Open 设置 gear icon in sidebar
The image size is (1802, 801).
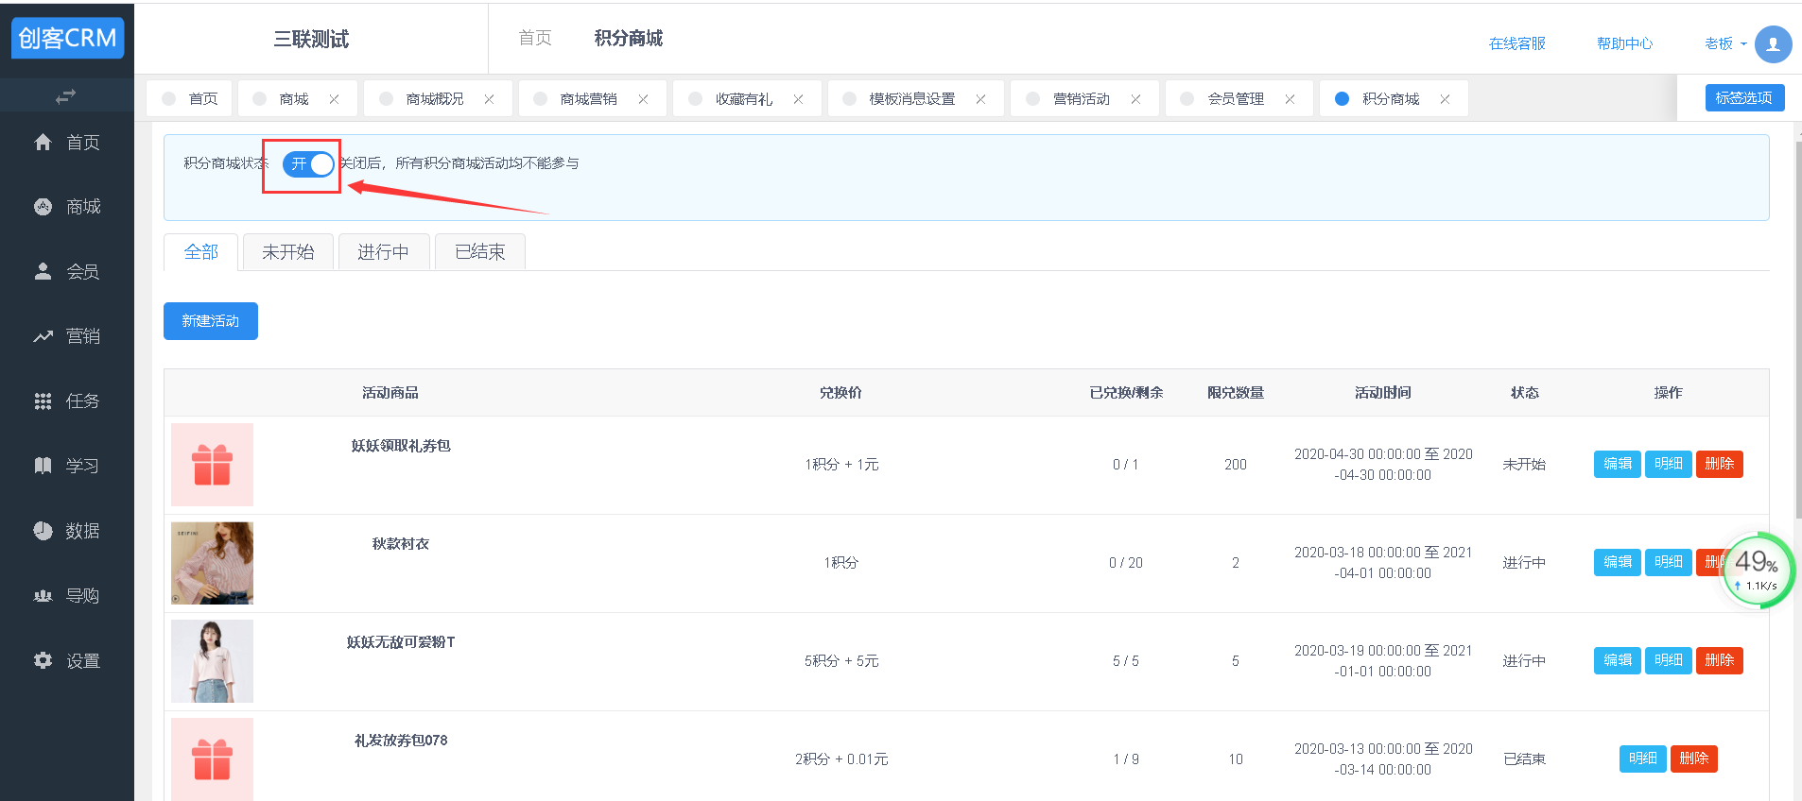click(43, 660)
